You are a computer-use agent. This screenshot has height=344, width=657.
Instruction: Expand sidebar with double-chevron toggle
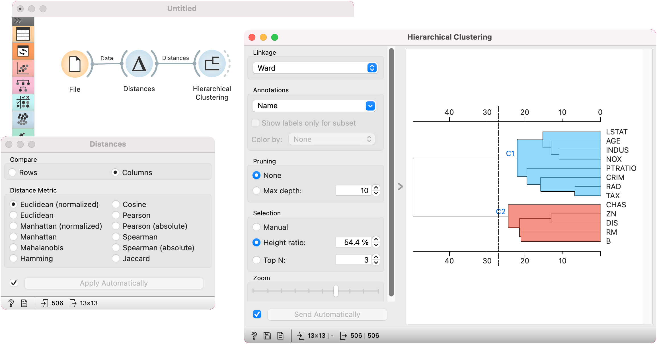click(18, 21)
